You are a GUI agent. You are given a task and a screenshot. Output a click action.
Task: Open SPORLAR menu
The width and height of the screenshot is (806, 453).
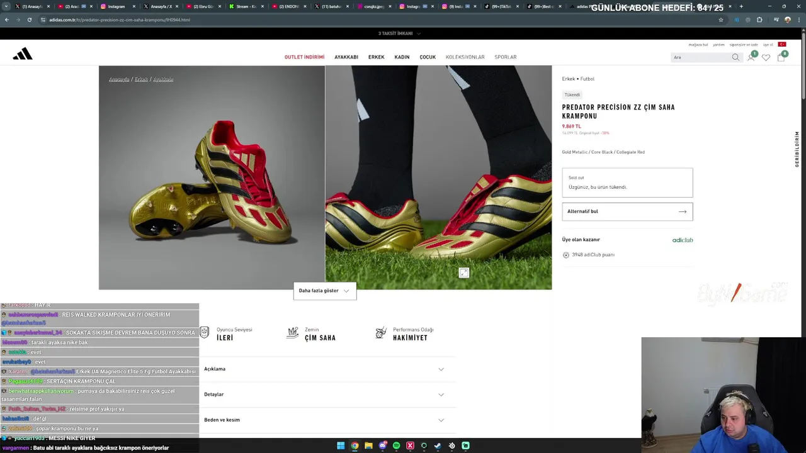[x=506, y=57]
